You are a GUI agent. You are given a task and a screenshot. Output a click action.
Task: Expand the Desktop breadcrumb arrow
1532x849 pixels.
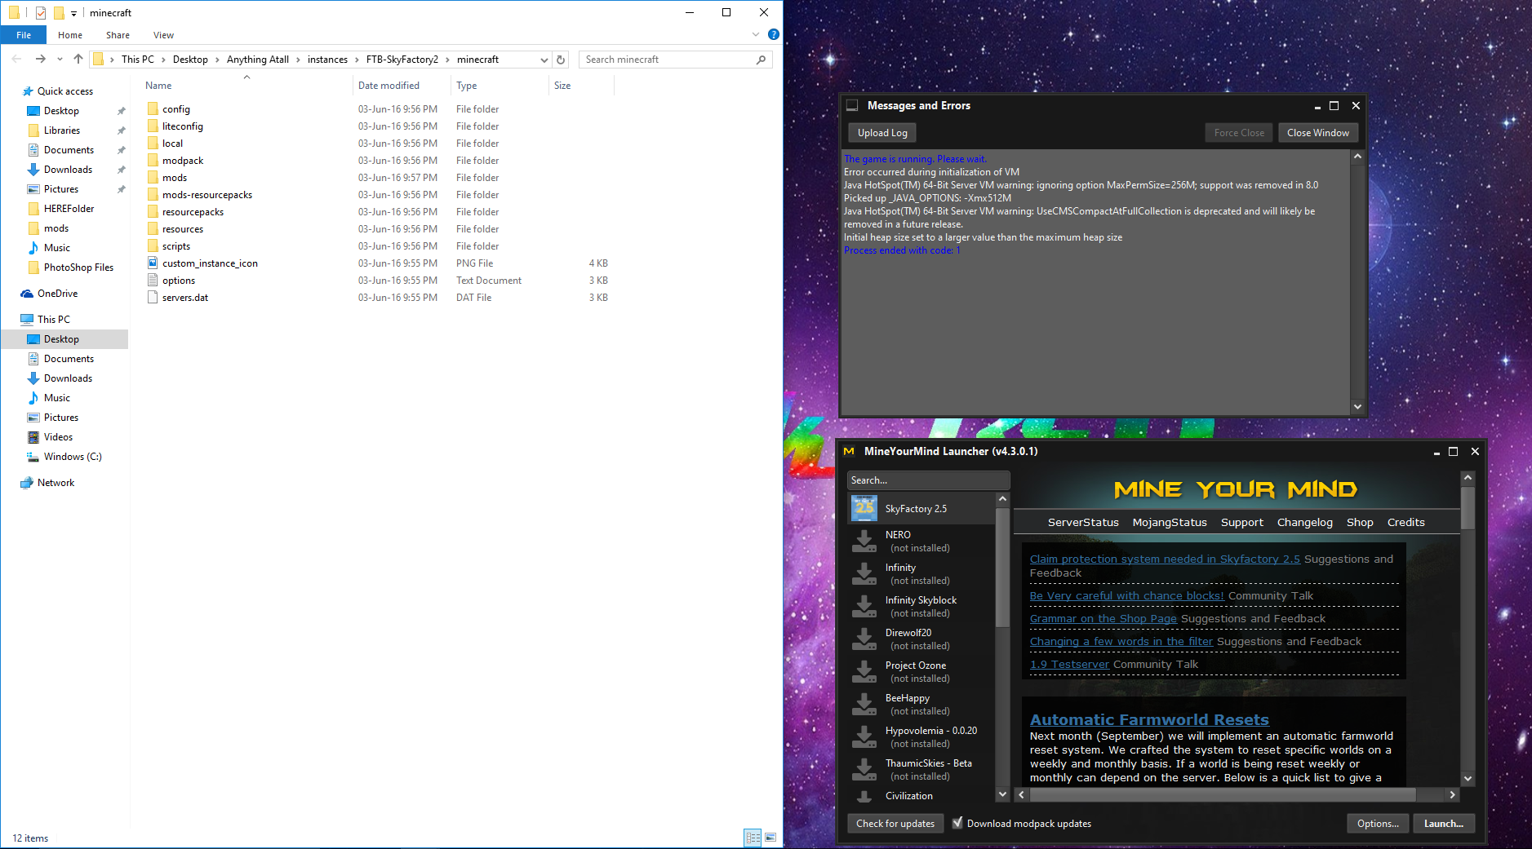[x=217, y=60]
